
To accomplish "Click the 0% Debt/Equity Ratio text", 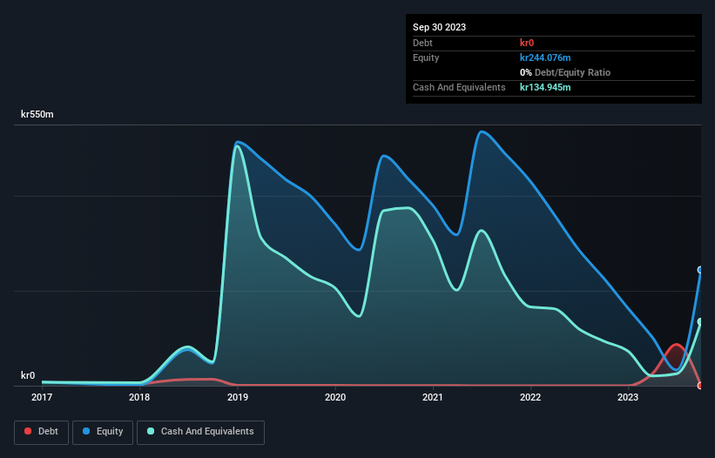I will click(x=565, y=72).
